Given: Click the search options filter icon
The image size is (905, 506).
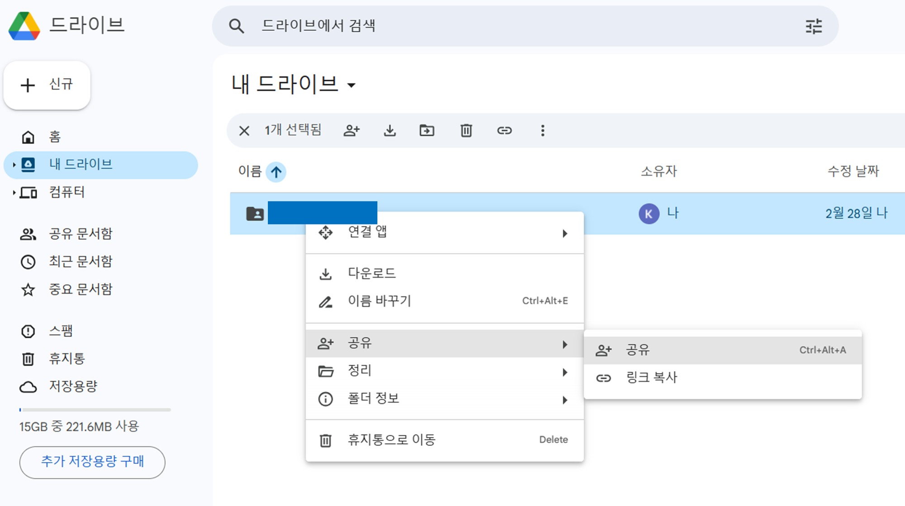Looking at the screenshot, I should pos(813,26).
